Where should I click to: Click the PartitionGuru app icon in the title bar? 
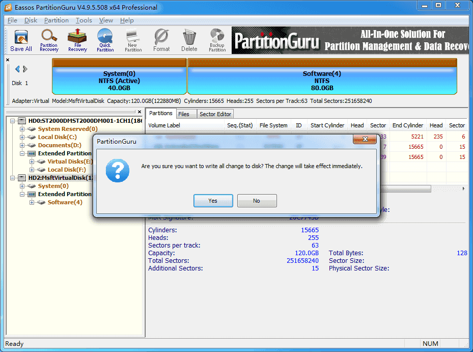click(8, 7)
